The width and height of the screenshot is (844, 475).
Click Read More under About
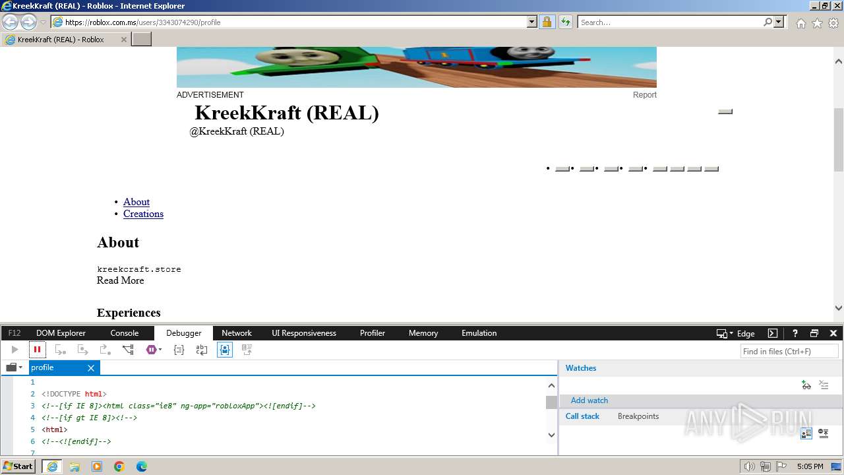click(120, 280)
